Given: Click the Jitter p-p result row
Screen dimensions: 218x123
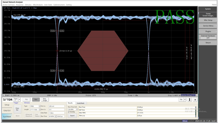Looking at the screenshot, I should (x=137, y=116).
